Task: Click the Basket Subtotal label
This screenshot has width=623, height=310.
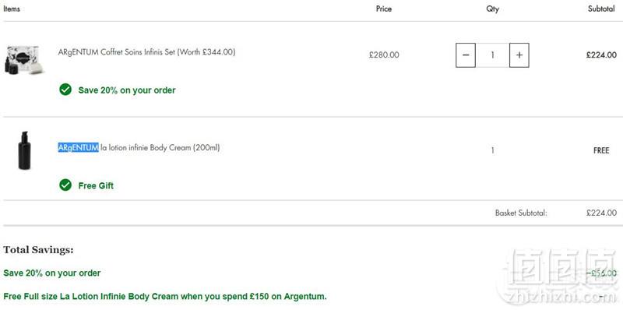Action: (x=521, y=213)
